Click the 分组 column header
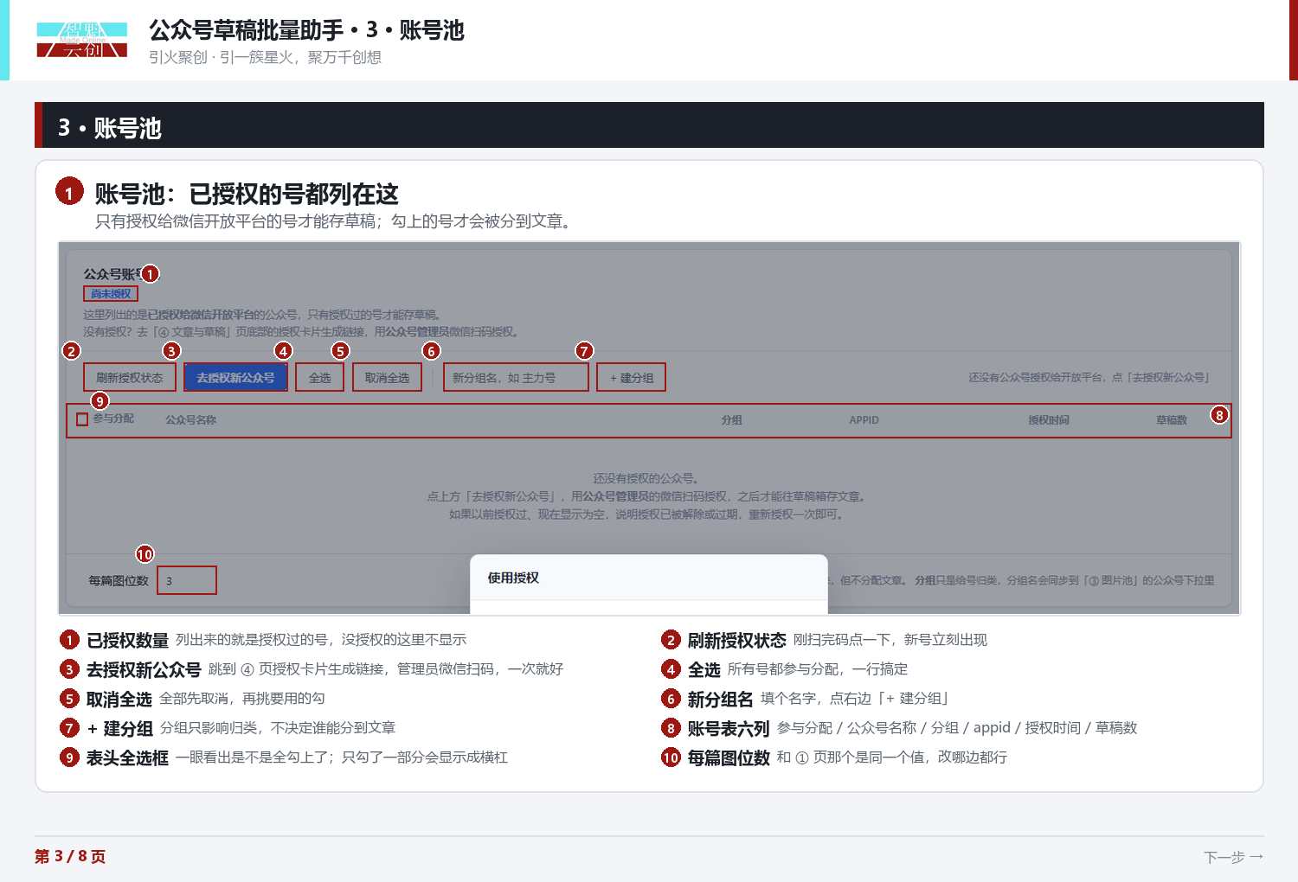The height and width of the screenshot is (882, 1298). (x=732, y=420)
